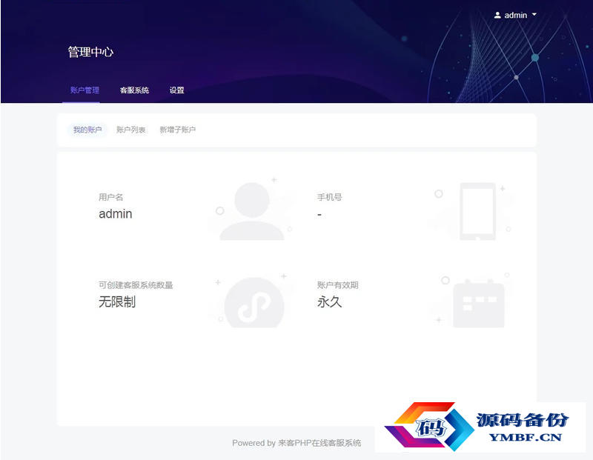Image resolution: width=593 pixels, height=460 pixels.
Task: Select the 无限制 value
Action: pyautogui.click(x=117, y=301)
